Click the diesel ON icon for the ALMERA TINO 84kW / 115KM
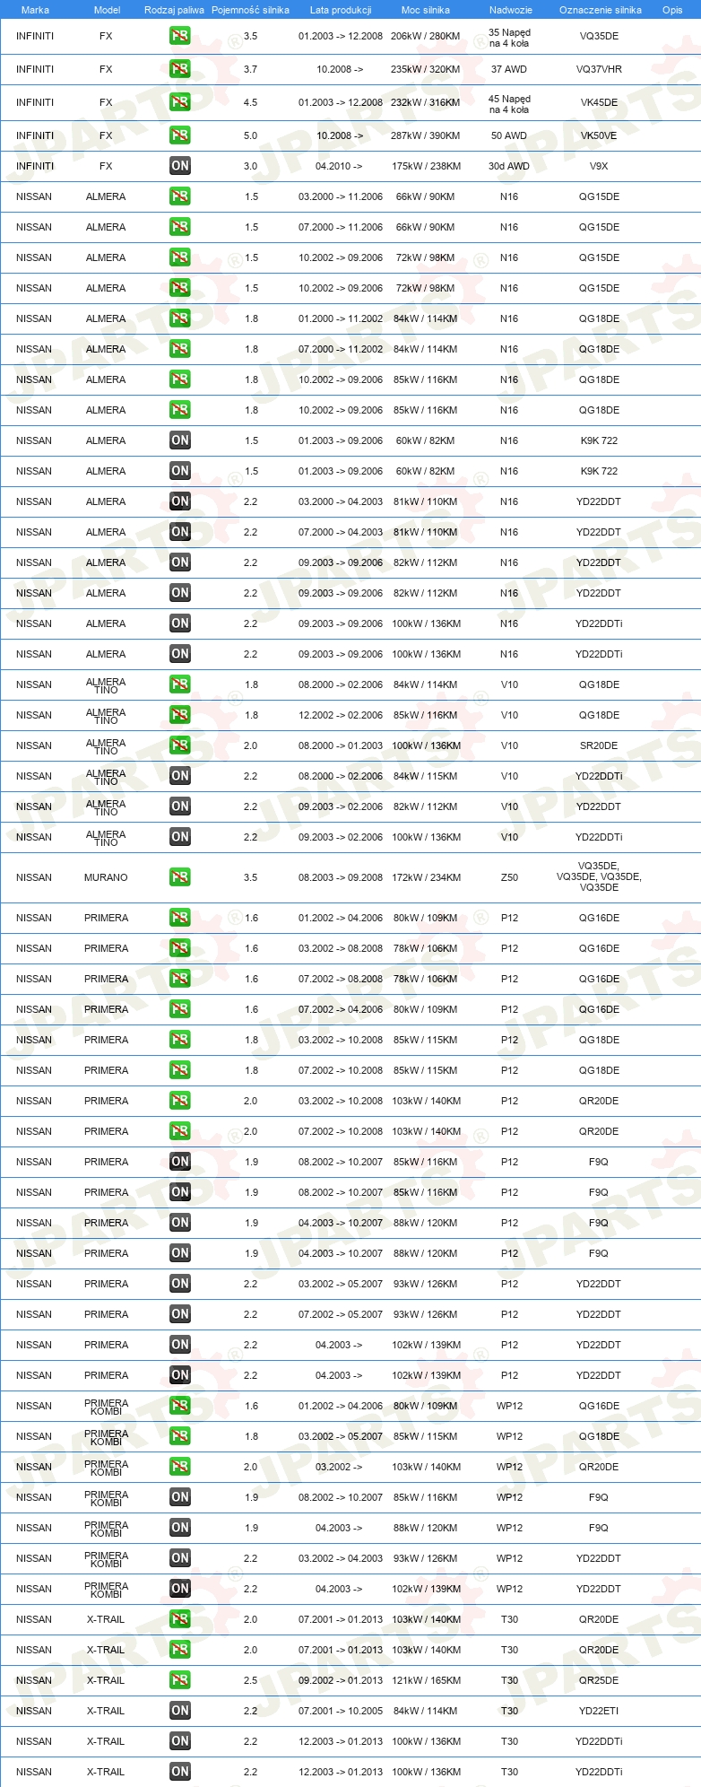Screen dimensions: 701x1787 [180, 776]
